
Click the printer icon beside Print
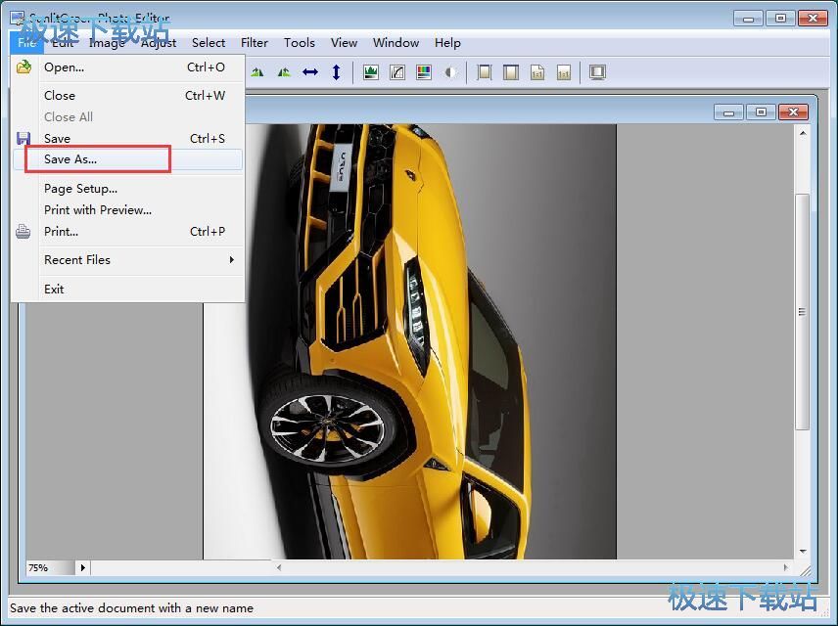click(x=23, y=232)
